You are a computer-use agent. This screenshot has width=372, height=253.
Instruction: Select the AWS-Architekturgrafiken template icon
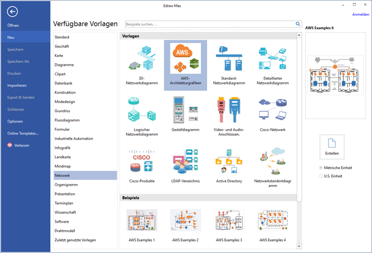coord(185,58)
